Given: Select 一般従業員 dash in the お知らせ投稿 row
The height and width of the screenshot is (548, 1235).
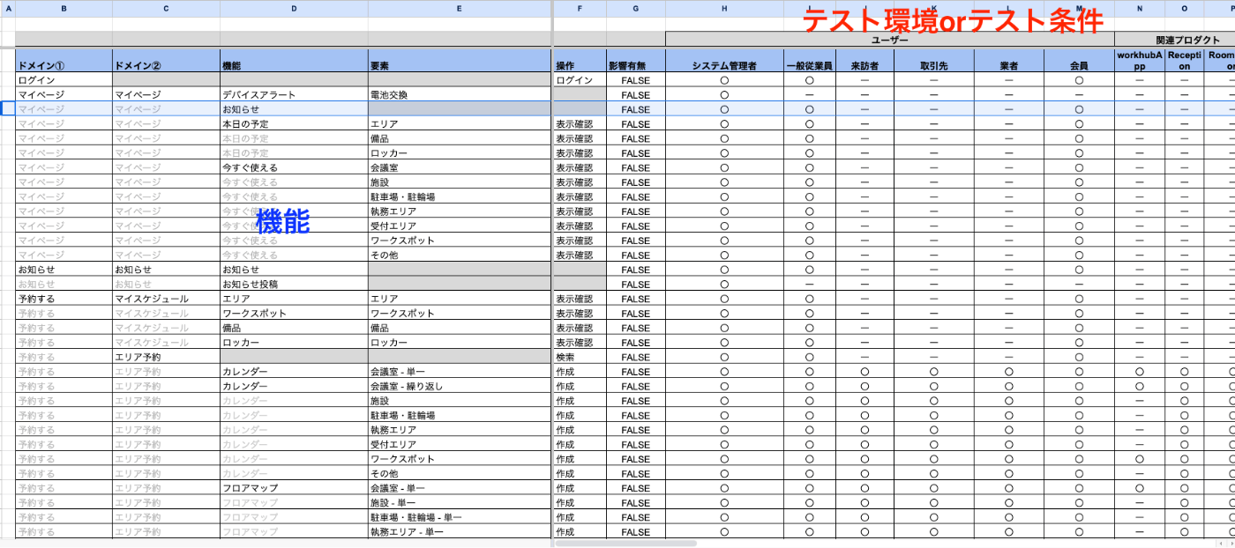Looking at the screenshot, I should click(x=809, y=285).
